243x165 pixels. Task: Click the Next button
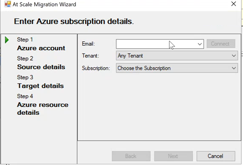pos(174,156)
